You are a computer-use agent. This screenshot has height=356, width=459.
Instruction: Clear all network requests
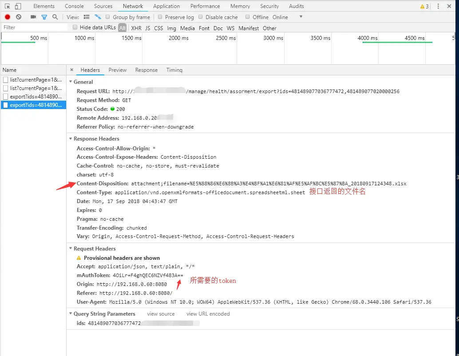coord(18,16)
